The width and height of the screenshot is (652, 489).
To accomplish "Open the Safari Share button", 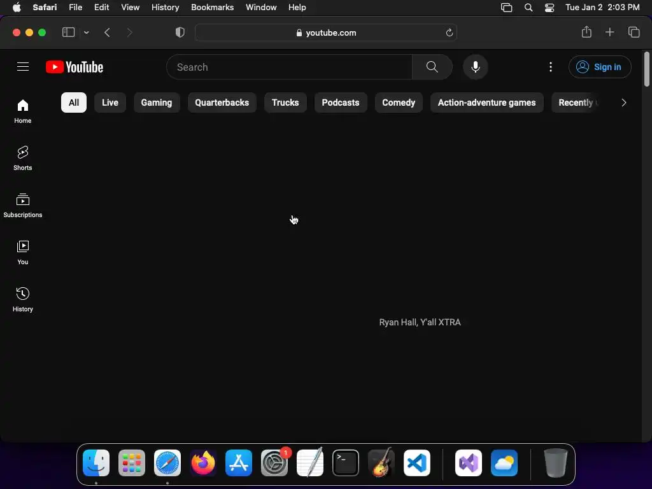I will 586,32.
